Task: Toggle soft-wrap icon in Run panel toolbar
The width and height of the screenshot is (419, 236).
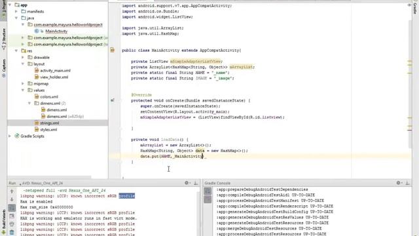Action: 12,208
